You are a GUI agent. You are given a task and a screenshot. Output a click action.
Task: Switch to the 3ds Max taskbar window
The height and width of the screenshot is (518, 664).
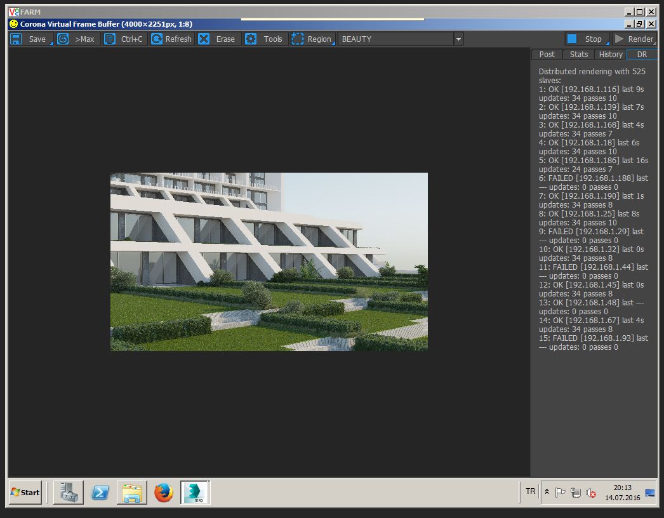pyautogui.click(x=195, y=492)
